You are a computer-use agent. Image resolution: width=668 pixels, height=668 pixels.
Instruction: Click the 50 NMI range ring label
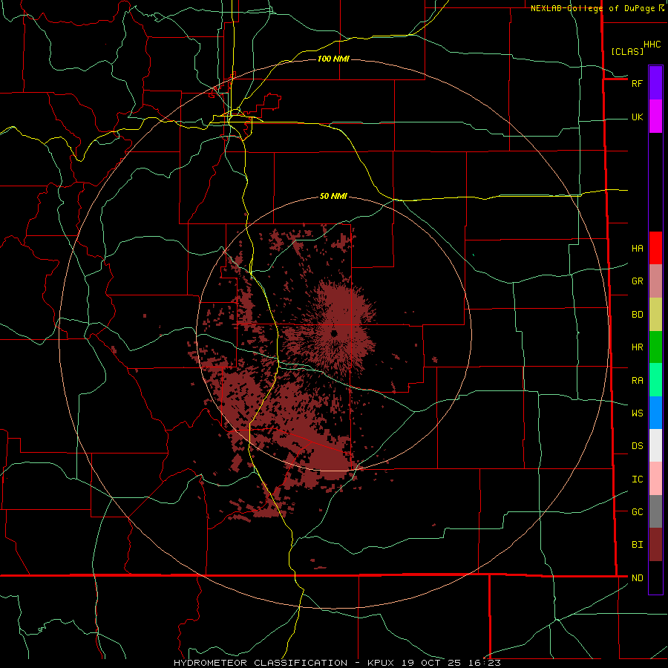point(333,196)
